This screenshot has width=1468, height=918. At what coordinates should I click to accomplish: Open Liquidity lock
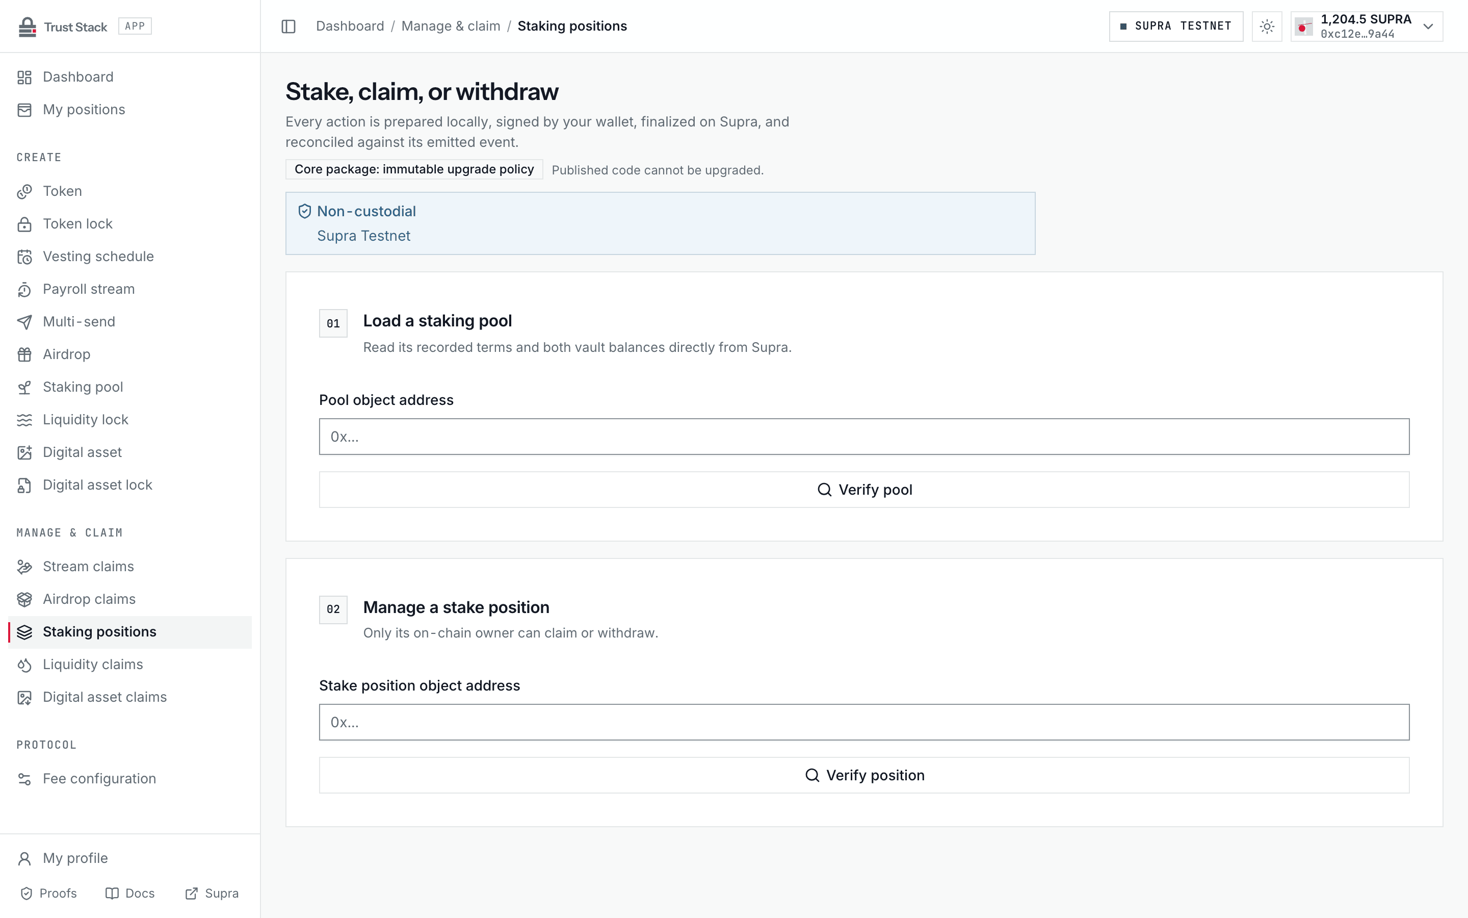tap(130, 420)
